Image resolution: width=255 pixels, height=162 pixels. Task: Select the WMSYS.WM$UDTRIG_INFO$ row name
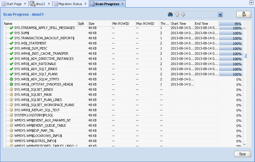(35, 141)
